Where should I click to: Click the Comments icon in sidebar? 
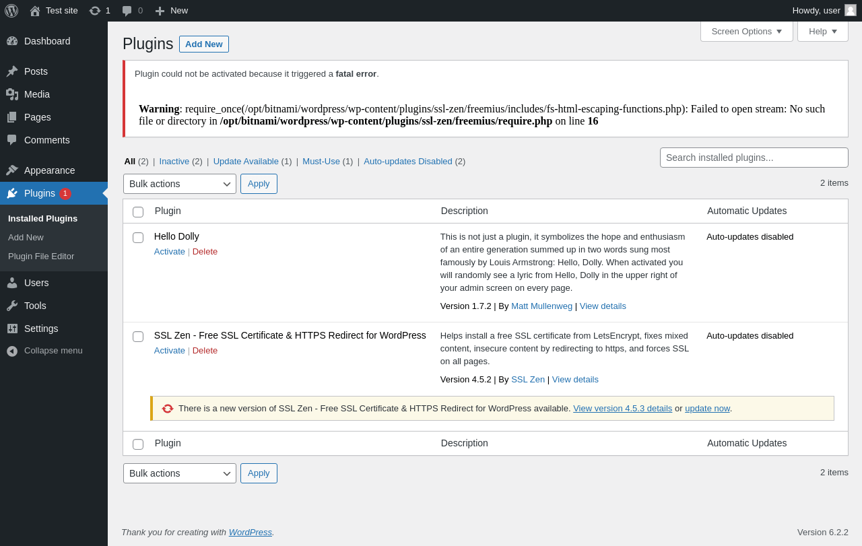[x=12, y=140]
